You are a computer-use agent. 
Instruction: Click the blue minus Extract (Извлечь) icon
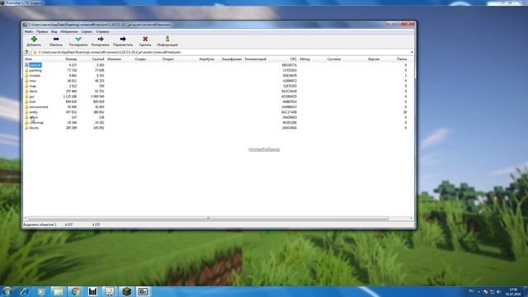click(x=56, y=40)
